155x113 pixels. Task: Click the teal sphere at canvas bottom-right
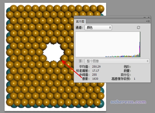point(102,103)
